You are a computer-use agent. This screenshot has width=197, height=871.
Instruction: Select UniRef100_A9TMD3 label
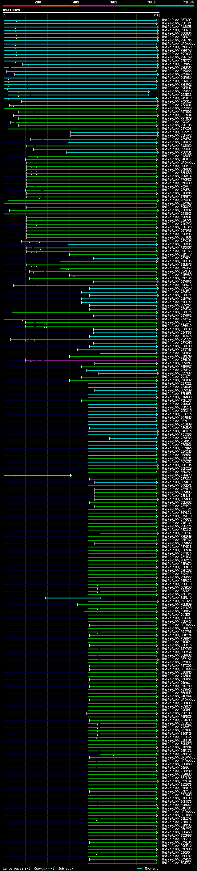click(x=177, y=112)
